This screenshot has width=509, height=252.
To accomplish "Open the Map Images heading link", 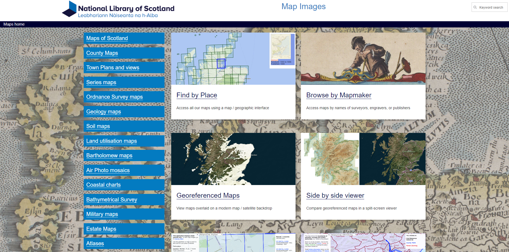I will coord(303,6).
